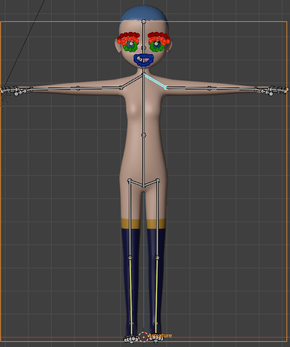Select the white jaw bone inside the mouth
Image resolution: width=290 pixels, height=347 pixels.
click(139, 58)
